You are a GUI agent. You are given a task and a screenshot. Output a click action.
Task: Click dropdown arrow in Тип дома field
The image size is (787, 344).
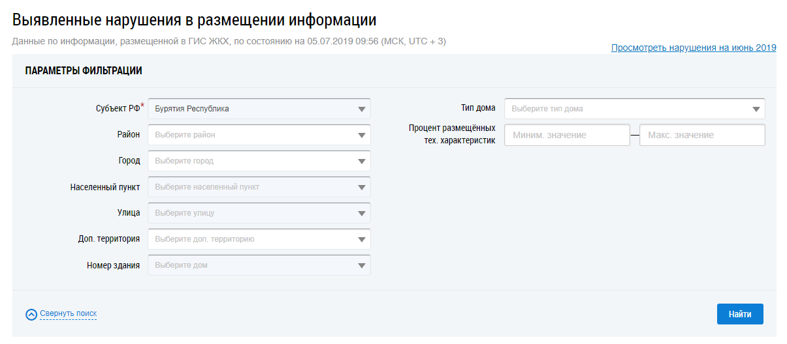click(x=756, y=109)
